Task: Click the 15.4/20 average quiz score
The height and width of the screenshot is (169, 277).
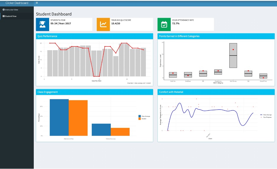Action: 116,23
